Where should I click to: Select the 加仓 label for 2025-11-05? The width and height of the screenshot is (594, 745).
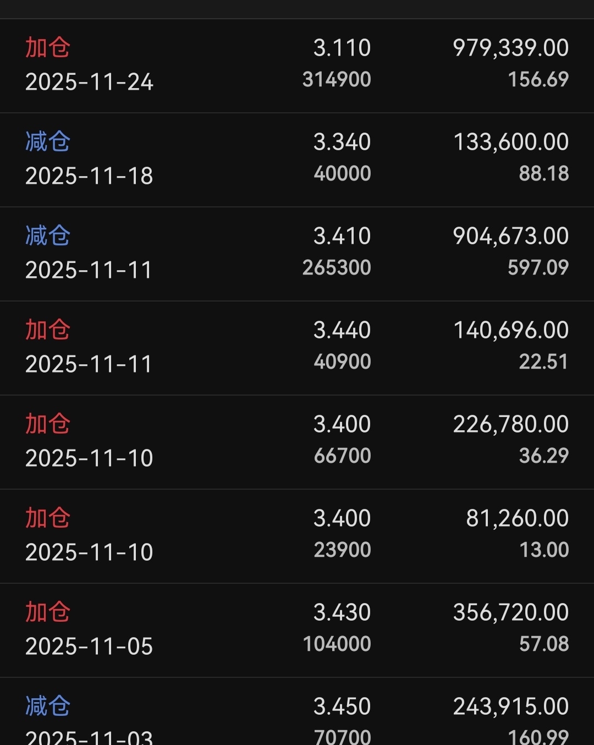[x=48, y=612]
